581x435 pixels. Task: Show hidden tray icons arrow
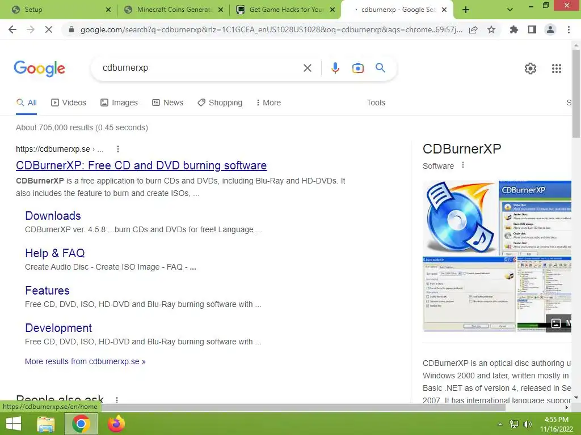500,424
